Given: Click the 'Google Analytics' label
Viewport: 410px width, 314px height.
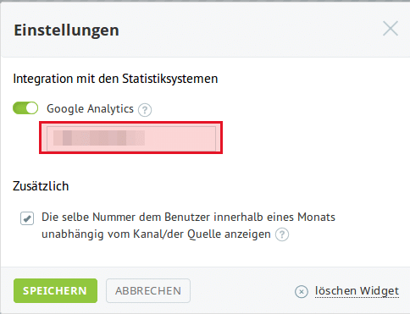Looking at the screenshot, I should [90, 109].
